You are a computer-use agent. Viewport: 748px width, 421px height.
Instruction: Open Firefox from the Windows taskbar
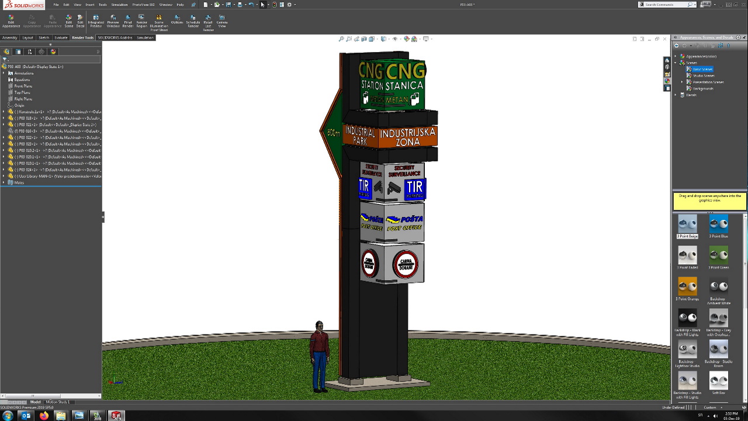pos(43,416)
